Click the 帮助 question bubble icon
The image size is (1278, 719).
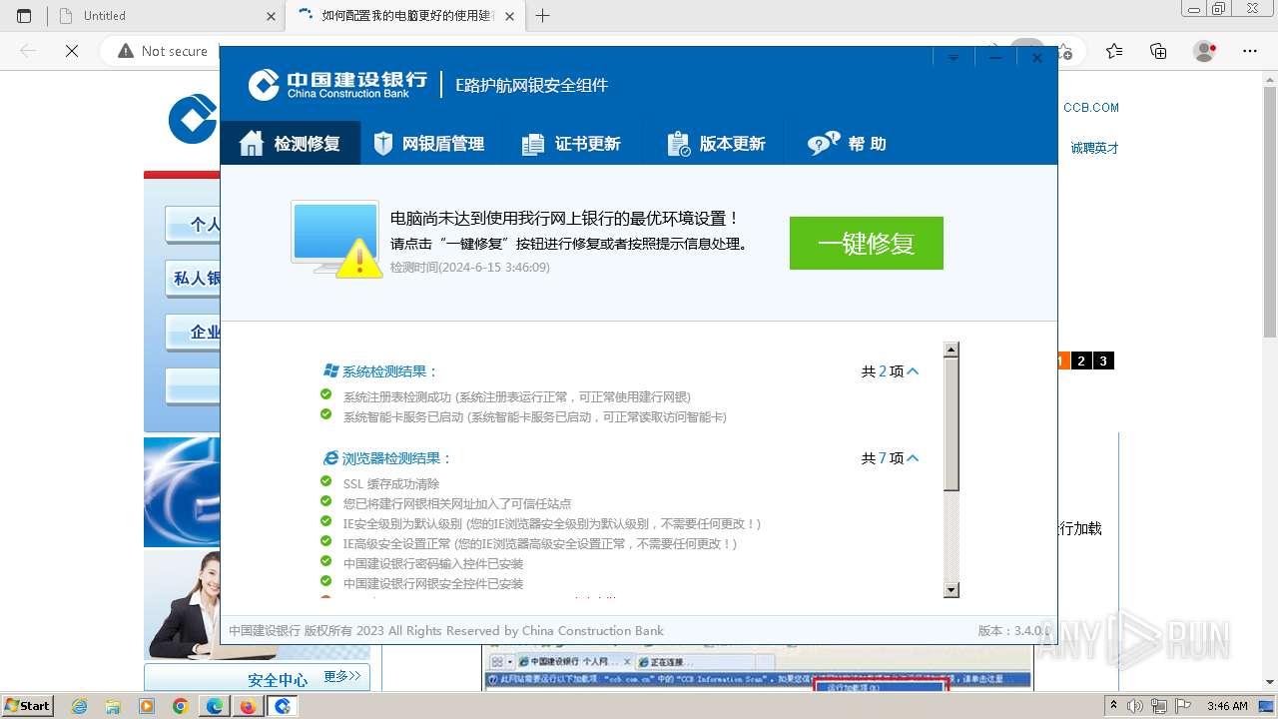click(x=824, y=144)
